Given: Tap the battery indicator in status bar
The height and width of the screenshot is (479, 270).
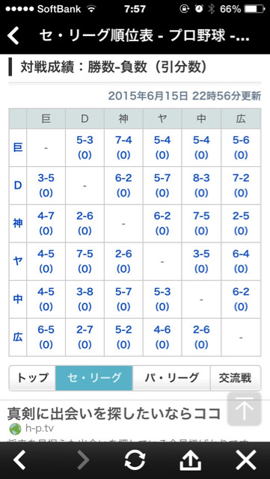Looking at the screenshot, I should click(x=254, y=9).
